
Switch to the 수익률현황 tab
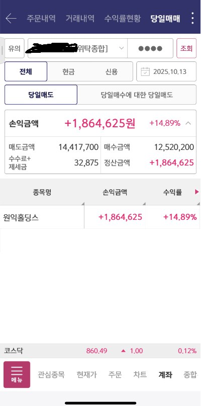click(123, 19)
